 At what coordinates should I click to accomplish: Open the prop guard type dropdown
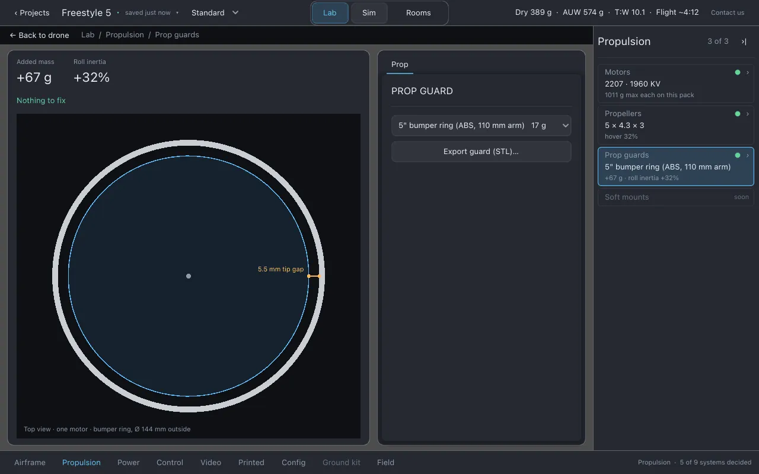tap(481, 126)
